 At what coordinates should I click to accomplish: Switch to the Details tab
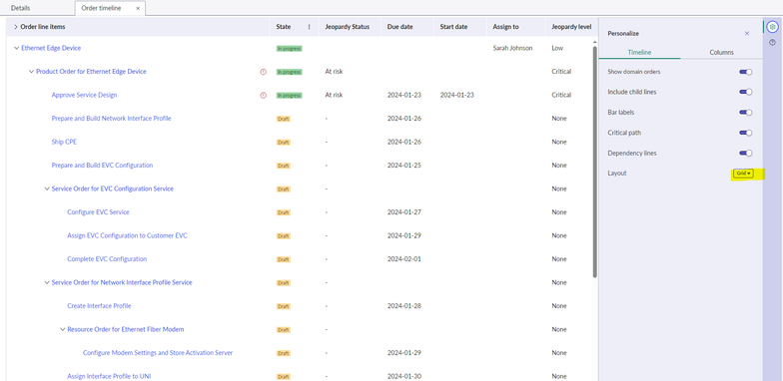click(x=20, y=8)
